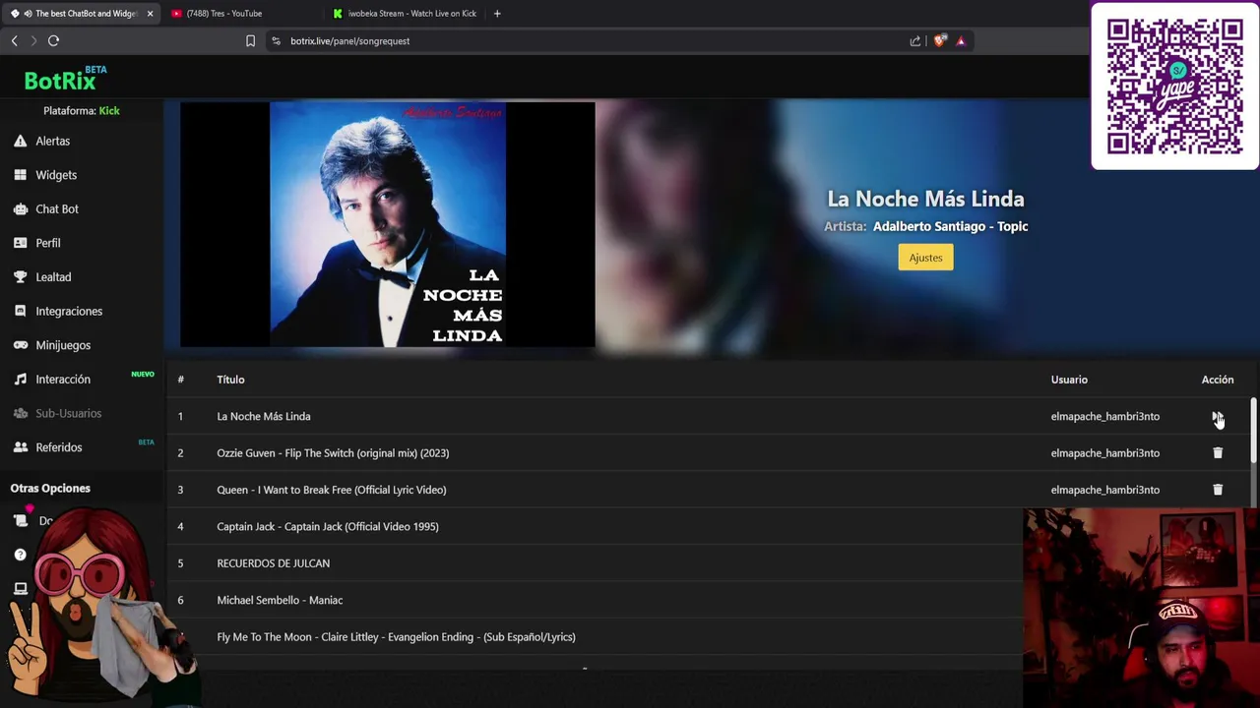Click 'Michael Sembello - Maniac' row title
Image resolution: width=1260 pixels, height=708 pixels.
coord(280,600)
